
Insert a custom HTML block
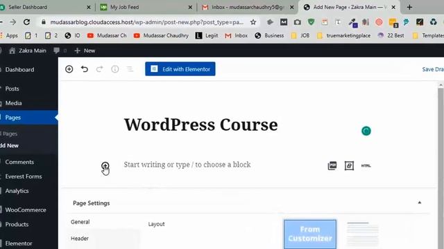[366, 166]
